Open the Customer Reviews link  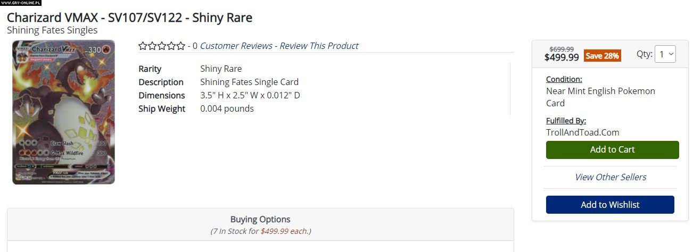(x=236, y=46)
